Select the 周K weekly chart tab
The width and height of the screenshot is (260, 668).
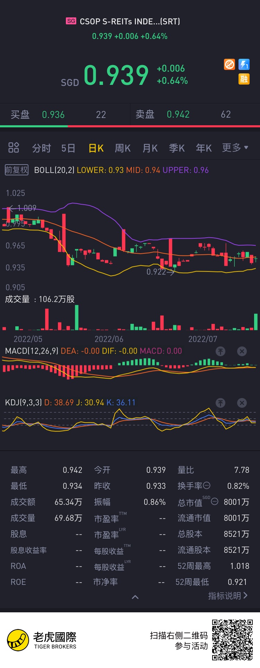click(123, 148)
